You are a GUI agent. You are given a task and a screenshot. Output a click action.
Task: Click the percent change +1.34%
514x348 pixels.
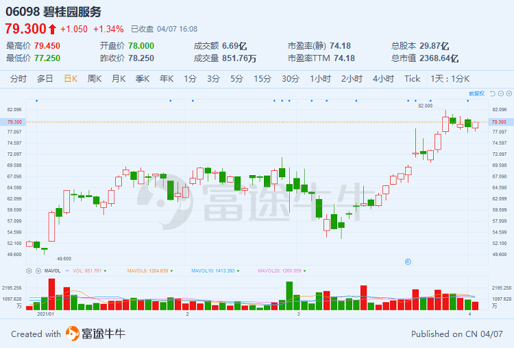(108, 30)
